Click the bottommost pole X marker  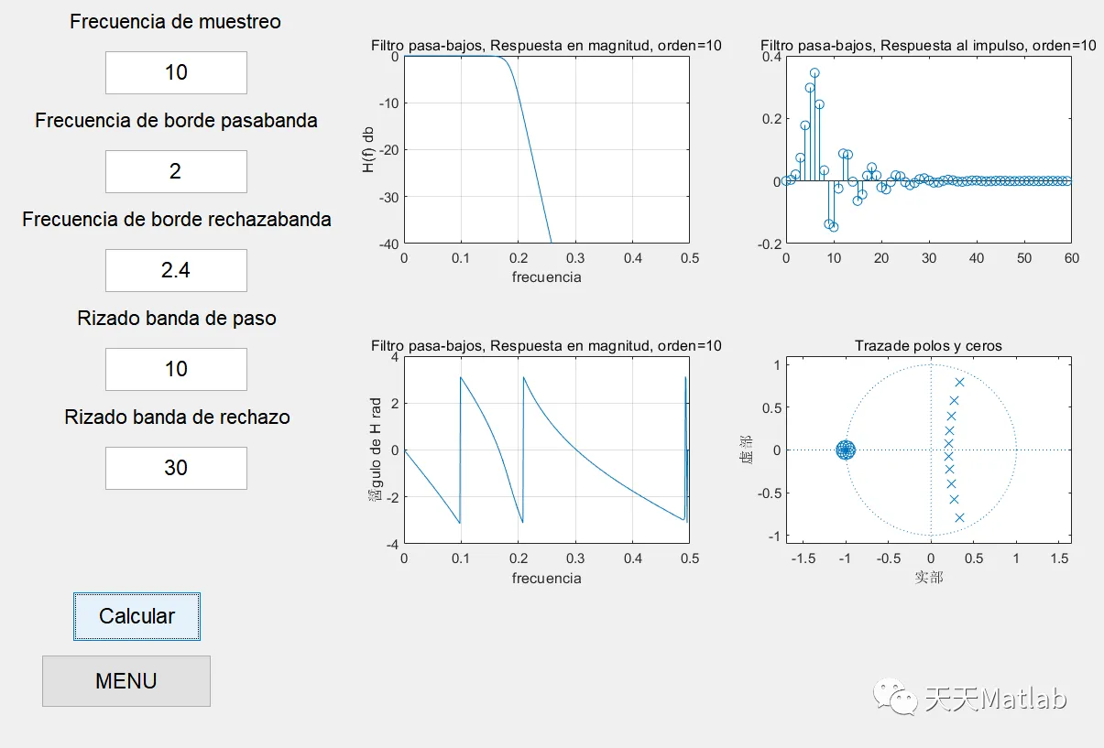(x=959, y=517)
